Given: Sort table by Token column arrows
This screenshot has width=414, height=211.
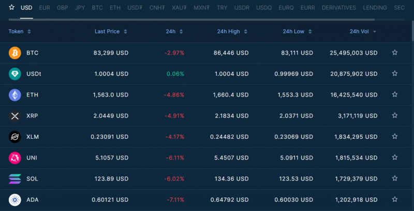Looking at the screenshot, I should pos(29,31).
